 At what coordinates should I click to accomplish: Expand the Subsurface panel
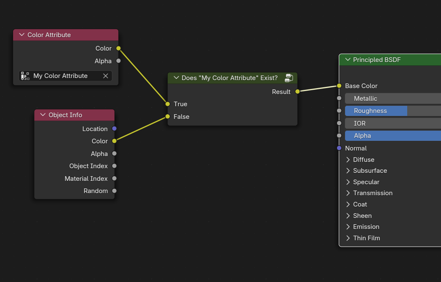pos(348,171)
